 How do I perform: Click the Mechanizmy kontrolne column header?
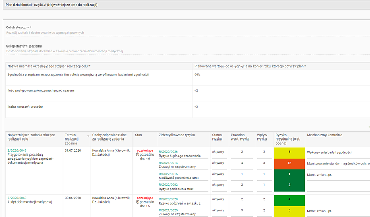[x=325, y=134]
